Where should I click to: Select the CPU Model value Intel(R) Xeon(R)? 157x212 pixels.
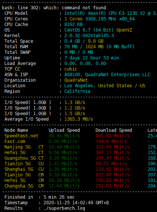pos(85,13)
